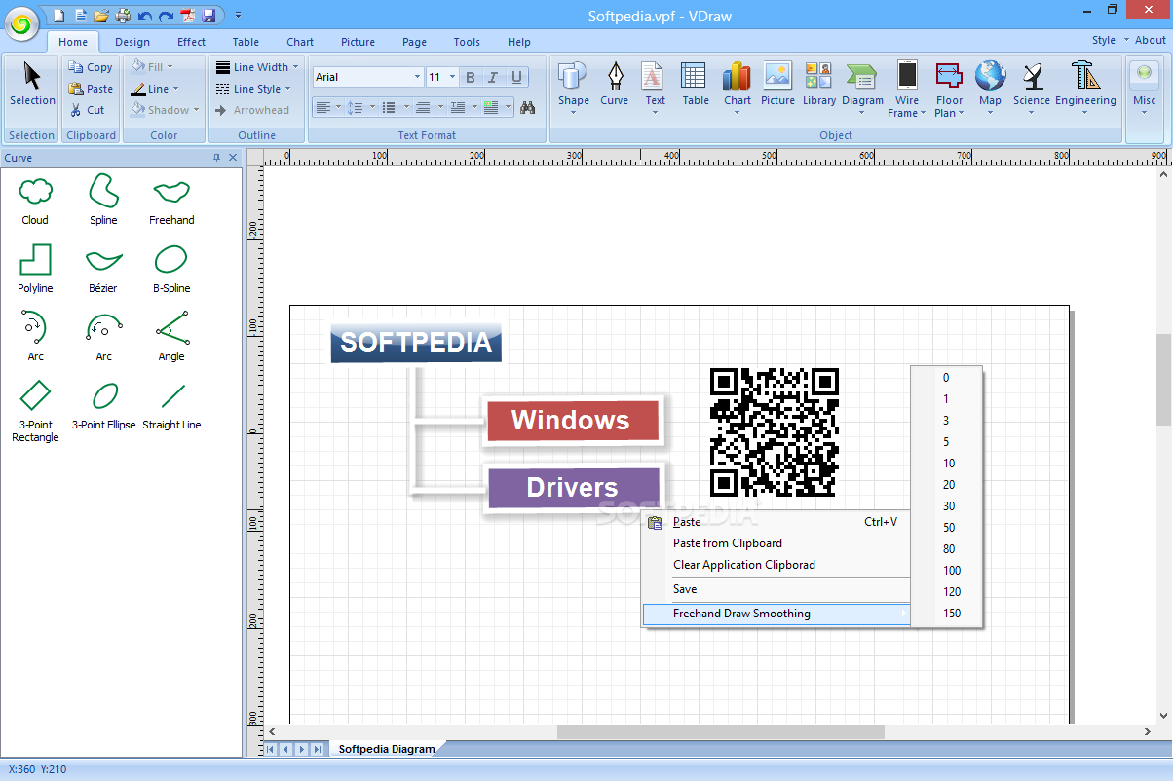Toggle italic text formatting
Image resolution: width=1173 pixels, height=781 pixels.
[x=493, y=77]
